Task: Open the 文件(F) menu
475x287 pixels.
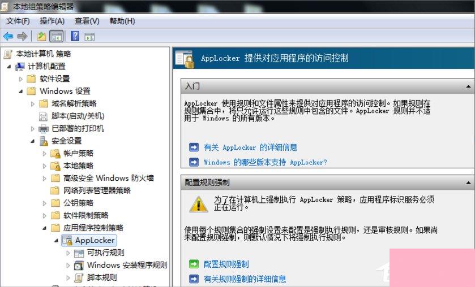Action: point(18,21)
